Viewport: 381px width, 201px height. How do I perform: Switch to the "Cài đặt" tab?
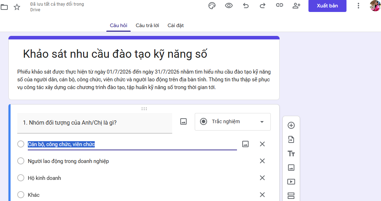[175, 25]
